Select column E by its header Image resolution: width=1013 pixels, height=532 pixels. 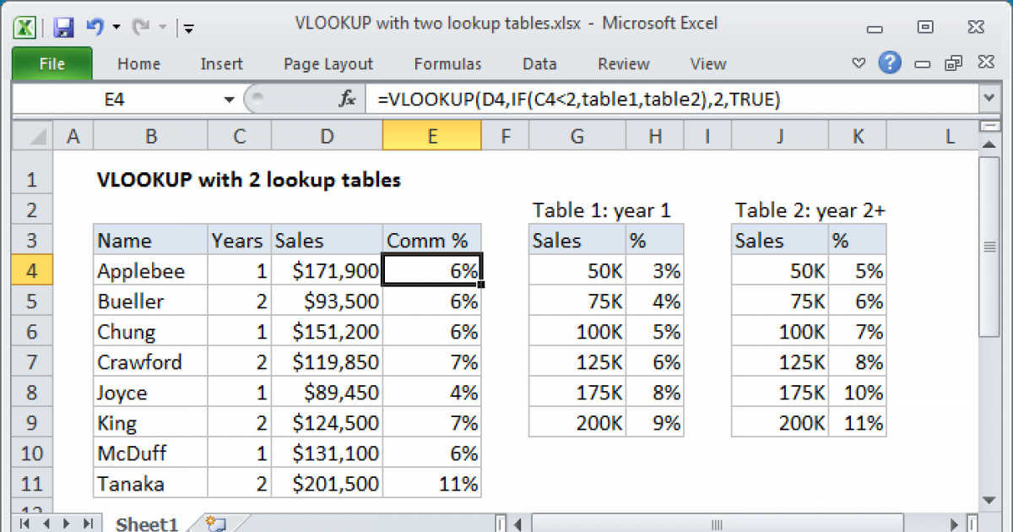(431, 134)
